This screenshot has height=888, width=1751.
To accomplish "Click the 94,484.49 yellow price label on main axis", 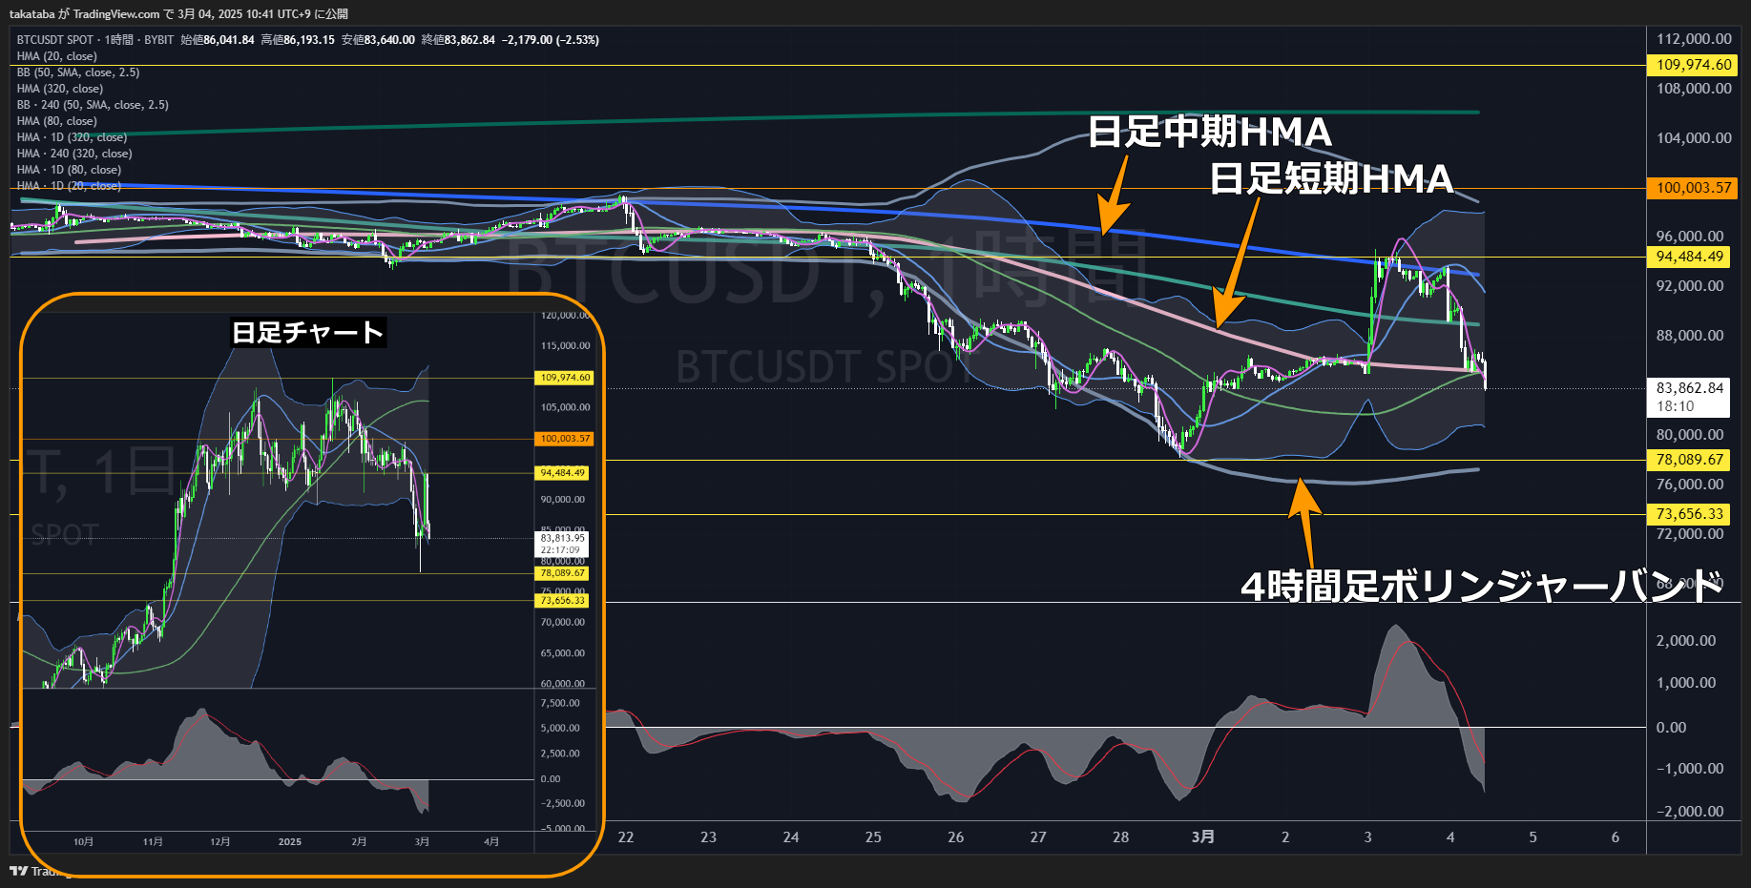I will click(1689, 257).
